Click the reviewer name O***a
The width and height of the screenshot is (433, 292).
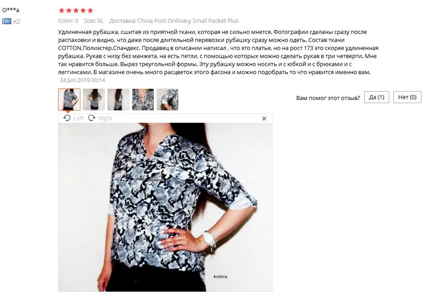11,10
